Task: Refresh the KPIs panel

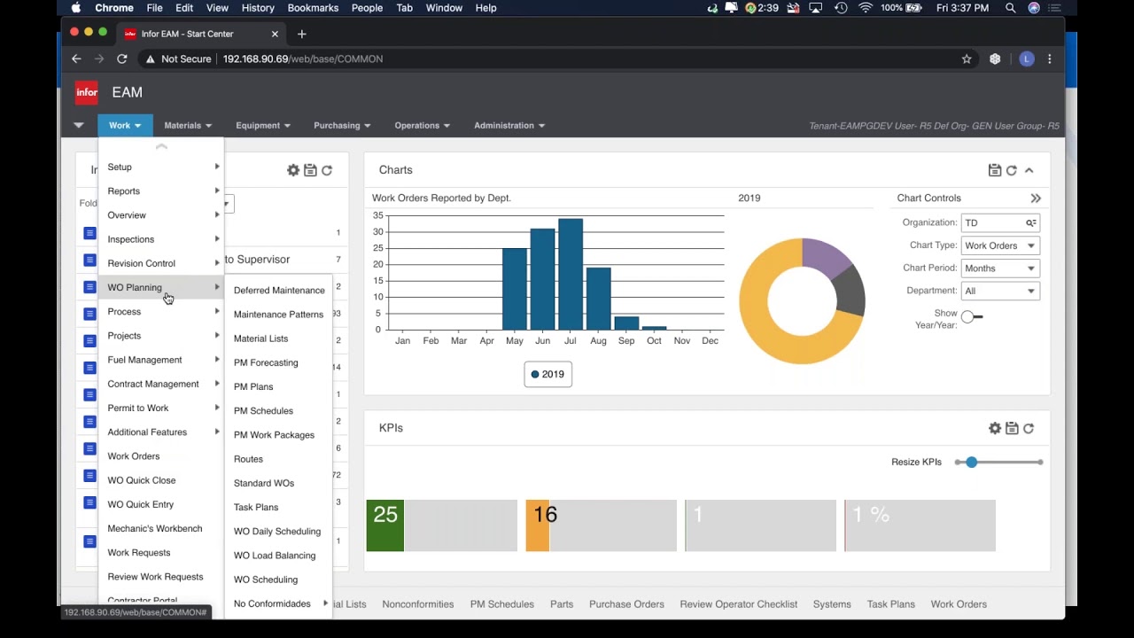Action: tap(1029, 428)
